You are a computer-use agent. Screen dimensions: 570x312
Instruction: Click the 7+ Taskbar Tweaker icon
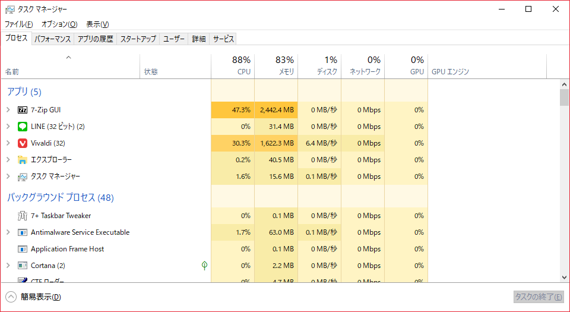pos(23,216)
